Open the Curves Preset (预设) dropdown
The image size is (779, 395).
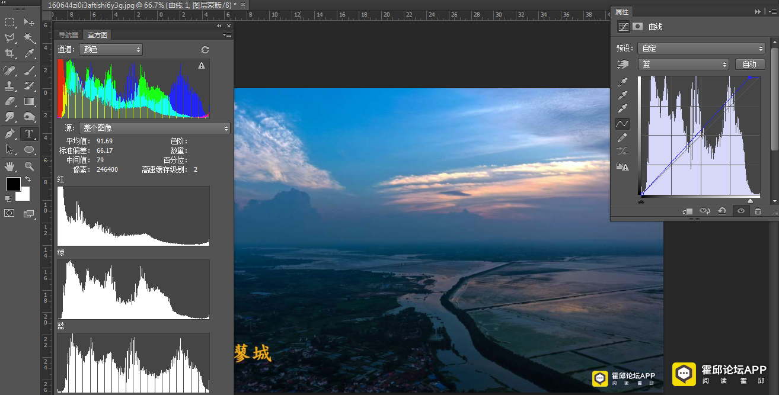(702, 49)
